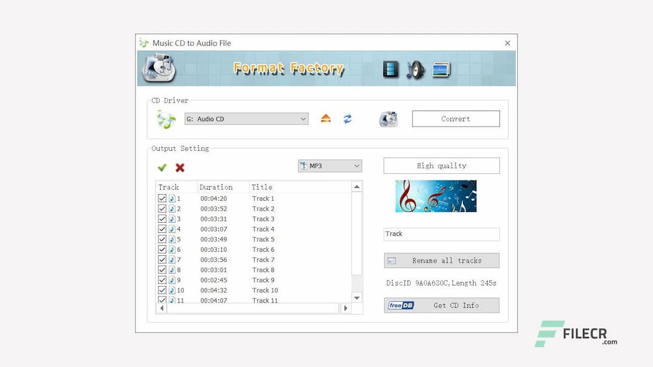This screenshot has height=367, width=653.
Task: Select all tracks with the green checkmark
Action: click(x=161, y=168)
